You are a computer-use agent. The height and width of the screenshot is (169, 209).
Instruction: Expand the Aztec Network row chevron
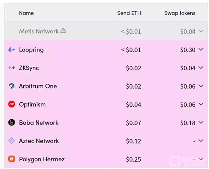click(x=201, y=140)
